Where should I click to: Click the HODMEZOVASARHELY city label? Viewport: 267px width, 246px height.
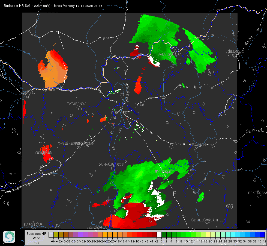[207, 220]
